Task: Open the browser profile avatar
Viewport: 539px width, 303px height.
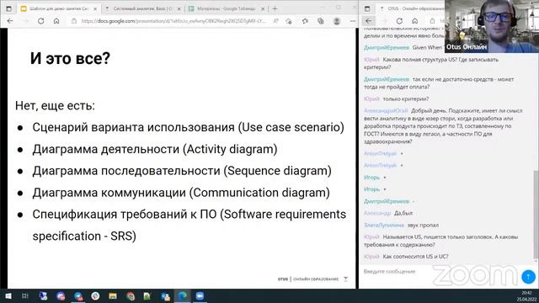Action: 337,21
